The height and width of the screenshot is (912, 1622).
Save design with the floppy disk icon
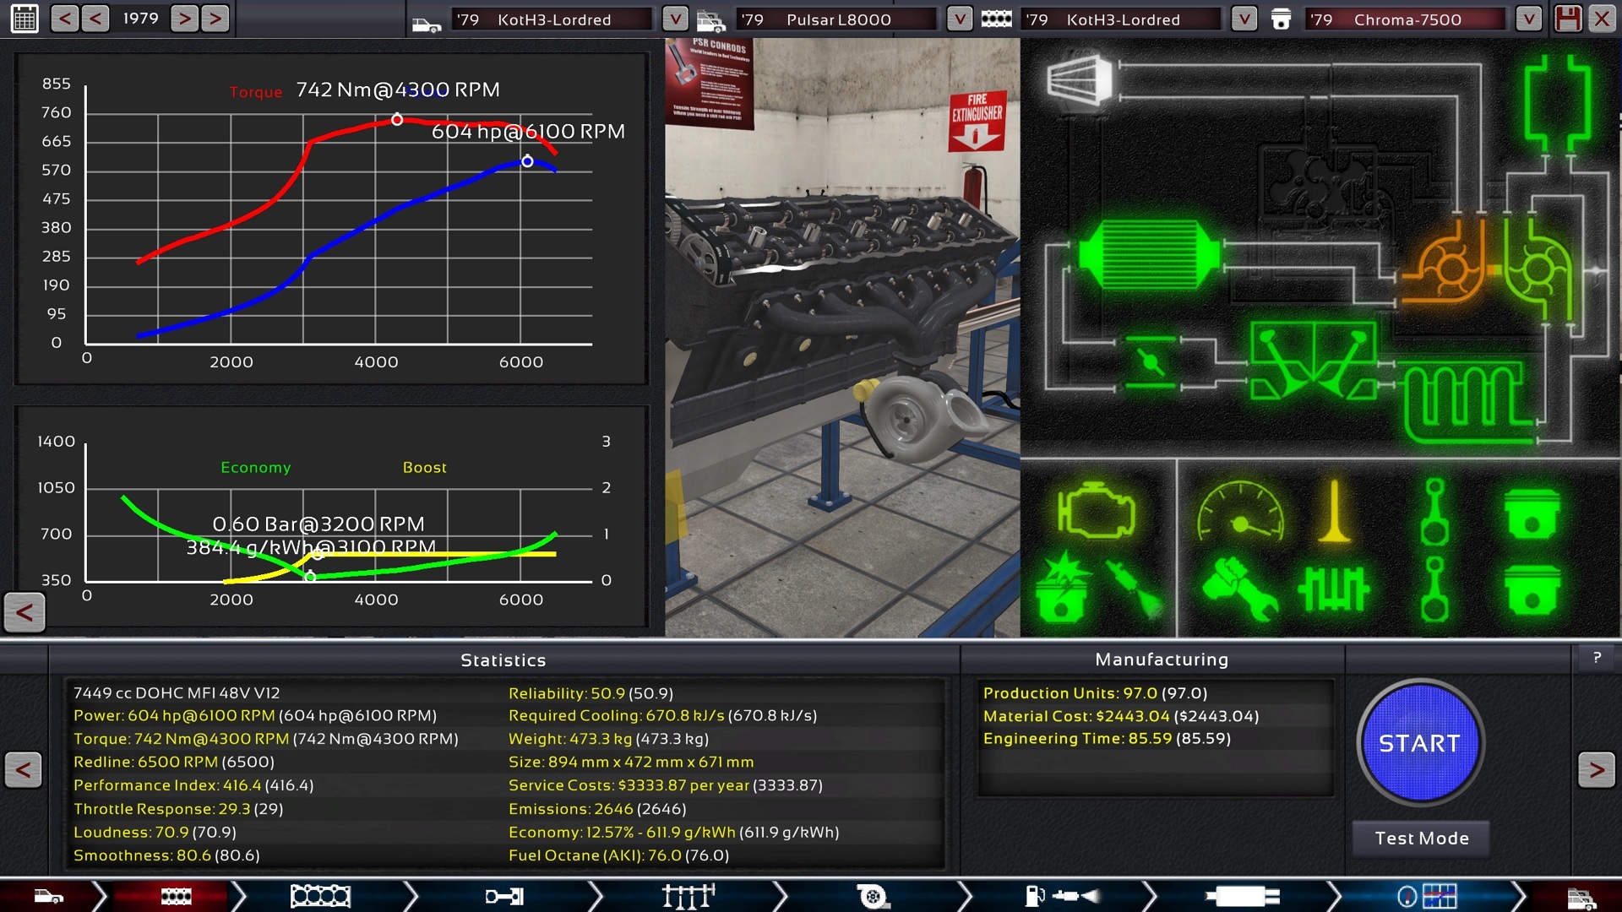tap(1568, 19)
